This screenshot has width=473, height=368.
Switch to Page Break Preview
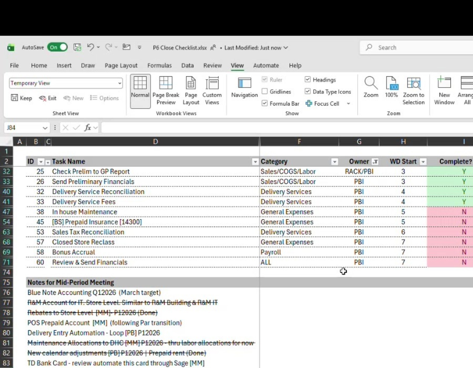click(x=166, y=91)
